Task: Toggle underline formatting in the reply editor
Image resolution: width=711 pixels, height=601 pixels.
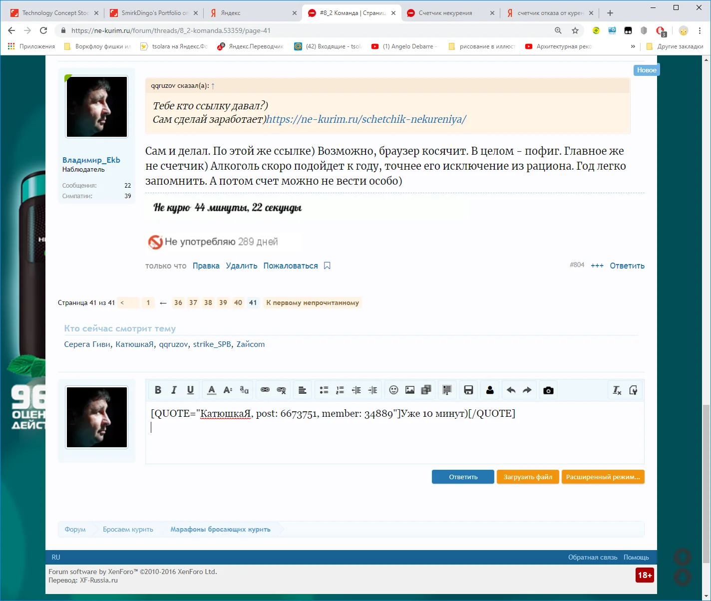Action: [190, 390]
